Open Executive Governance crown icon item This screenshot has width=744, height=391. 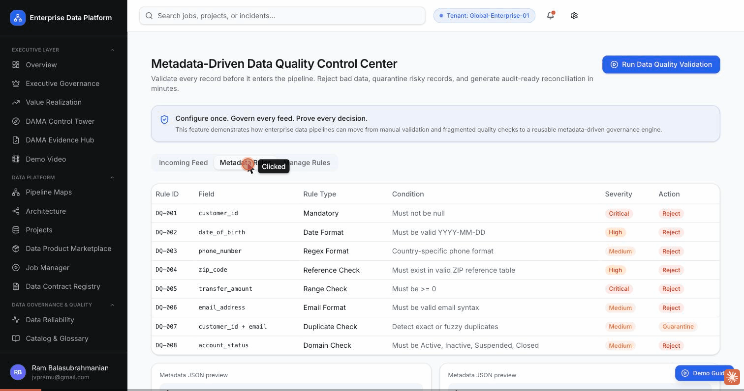[16, 84]
